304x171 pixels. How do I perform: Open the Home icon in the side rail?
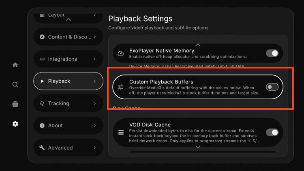(x=15, y=65)
